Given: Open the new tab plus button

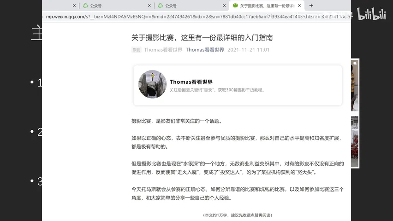Looking at the screenshot, I should pos(311,6).
